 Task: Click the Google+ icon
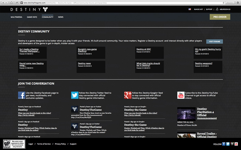[x=128, y=95]
